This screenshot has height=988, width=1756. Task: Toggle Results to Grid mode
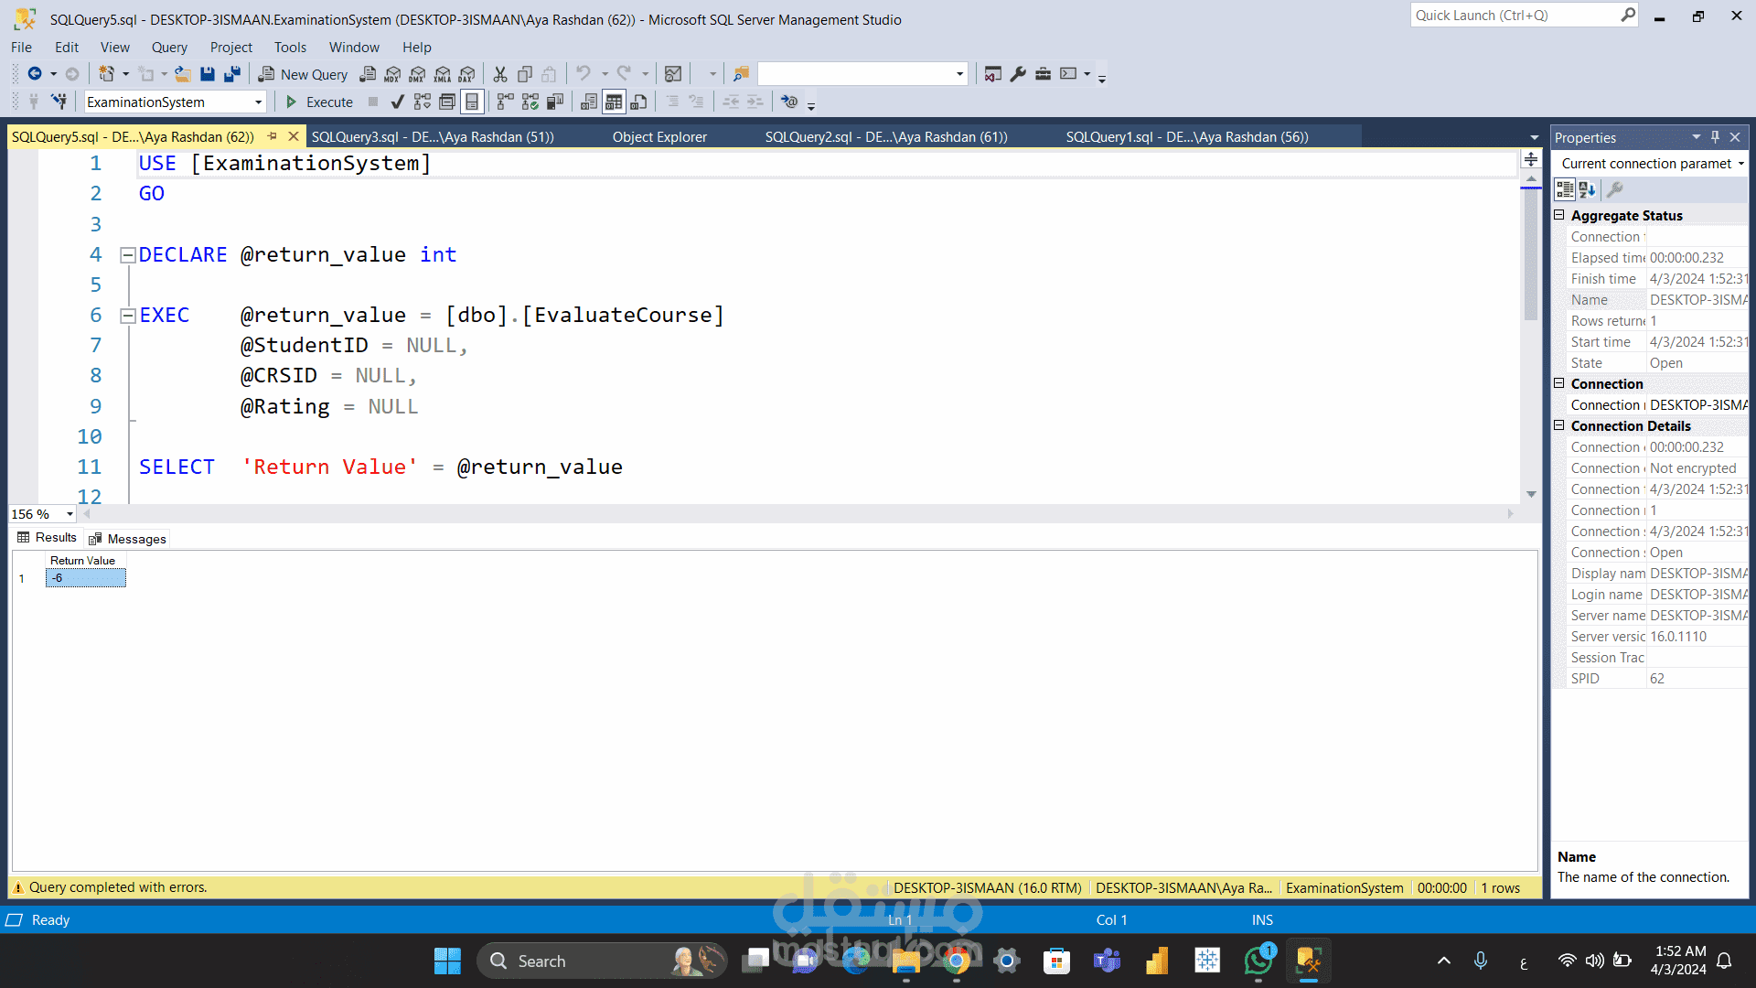pyautogui.click(x=614, y=102)
